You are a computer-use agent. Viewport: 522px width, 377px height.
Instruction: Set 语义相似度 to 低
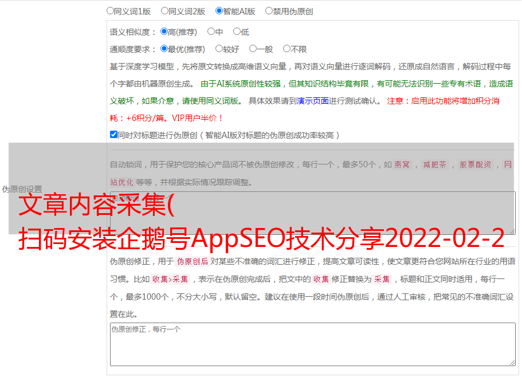pyautogui.click(x=237, y=32)
